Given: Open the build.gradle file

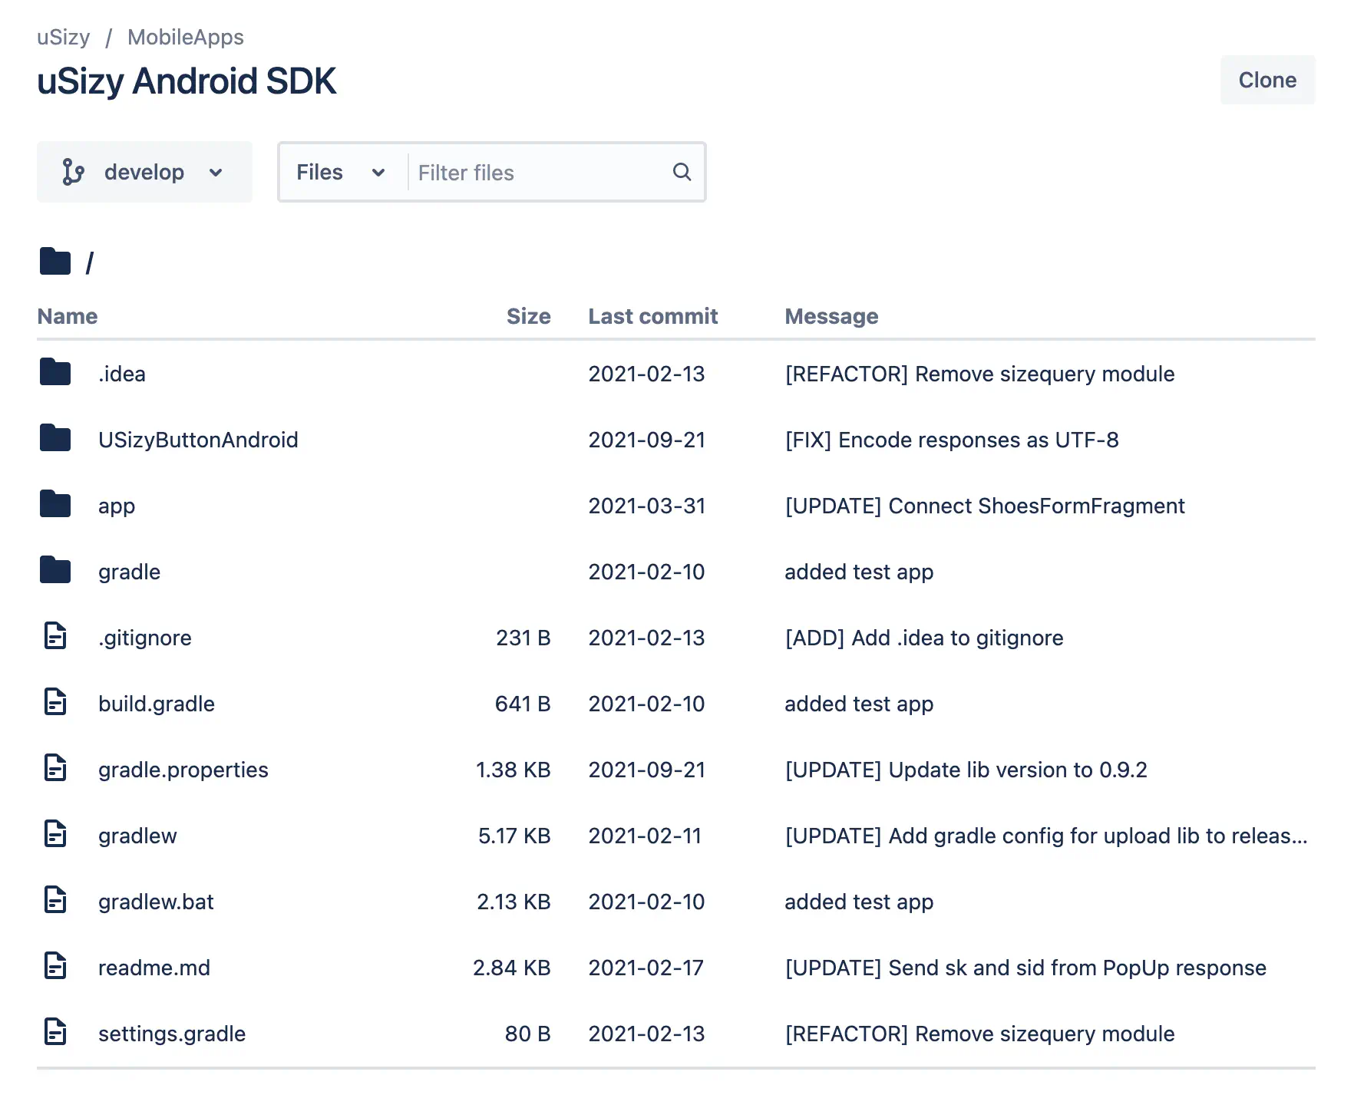Looking at the screenshot, I should (157, 704).
